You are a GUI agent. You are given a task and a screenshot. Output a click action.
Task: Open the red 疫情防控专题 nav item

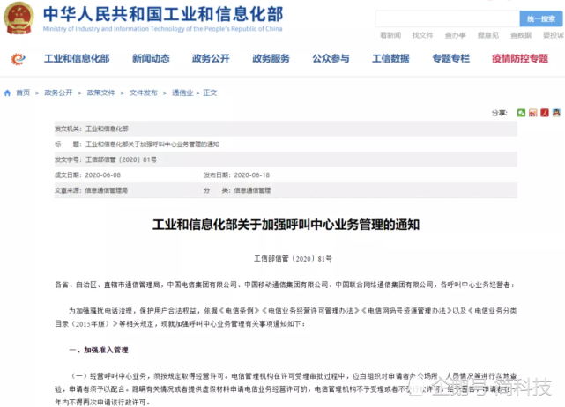tap(520, 59)
